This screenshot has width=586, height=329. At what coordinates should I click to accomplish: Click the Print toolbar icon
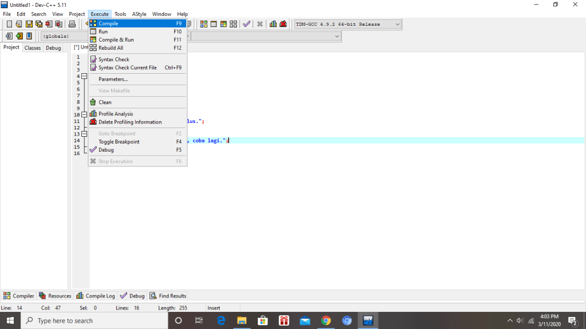[x=72, y=24]
